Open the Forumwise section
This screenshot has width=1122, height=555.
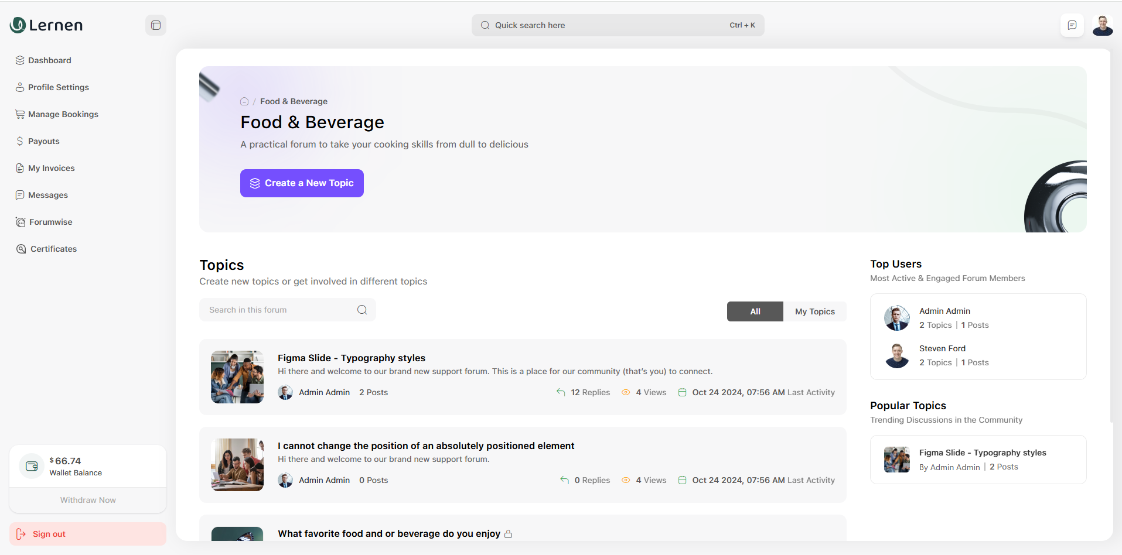(x=50, y=222)
